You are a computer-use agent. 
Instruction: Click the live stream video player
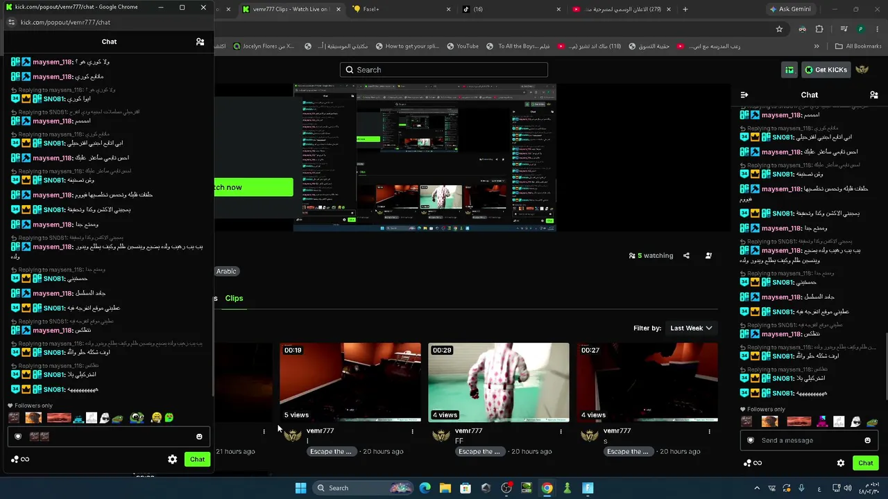425,158
